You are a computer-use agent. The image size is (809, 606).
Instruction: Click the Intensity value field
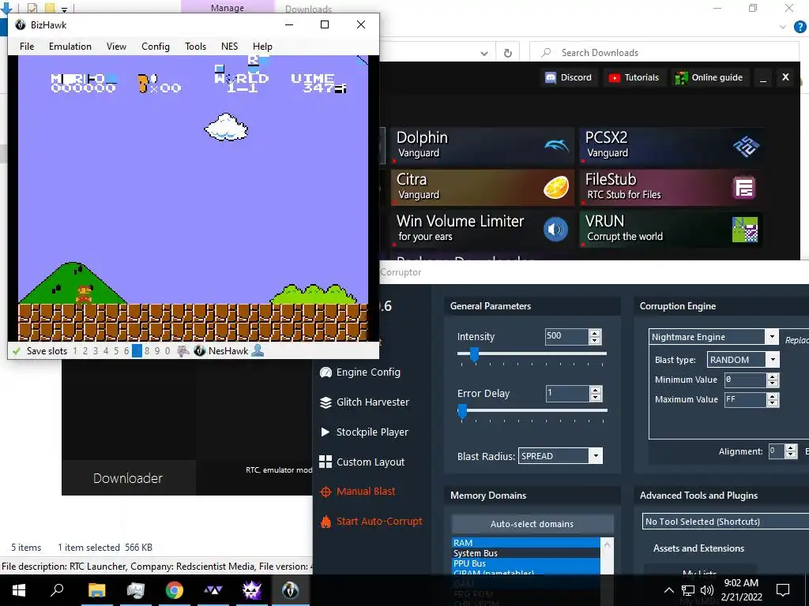[566, 336]
